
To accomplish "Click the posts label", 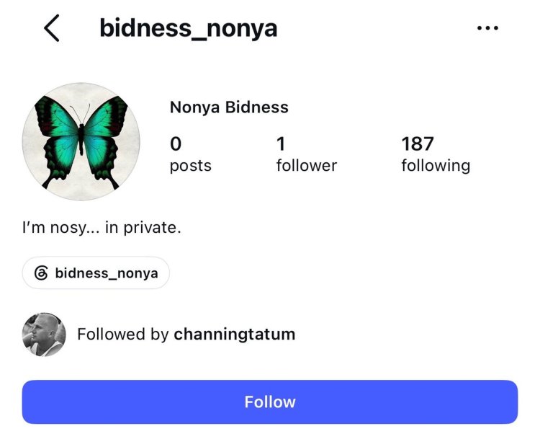I will [191, 166].
